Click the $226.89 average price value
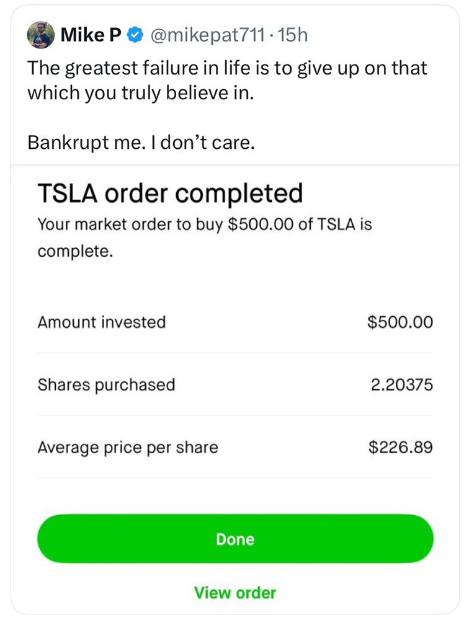 pos(400,446)
